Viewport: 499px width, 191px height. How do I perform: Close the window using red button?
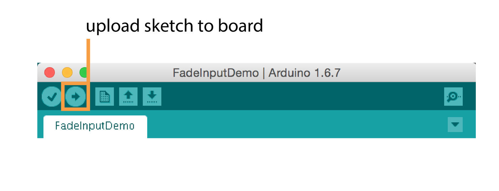[x=50, y=73]
